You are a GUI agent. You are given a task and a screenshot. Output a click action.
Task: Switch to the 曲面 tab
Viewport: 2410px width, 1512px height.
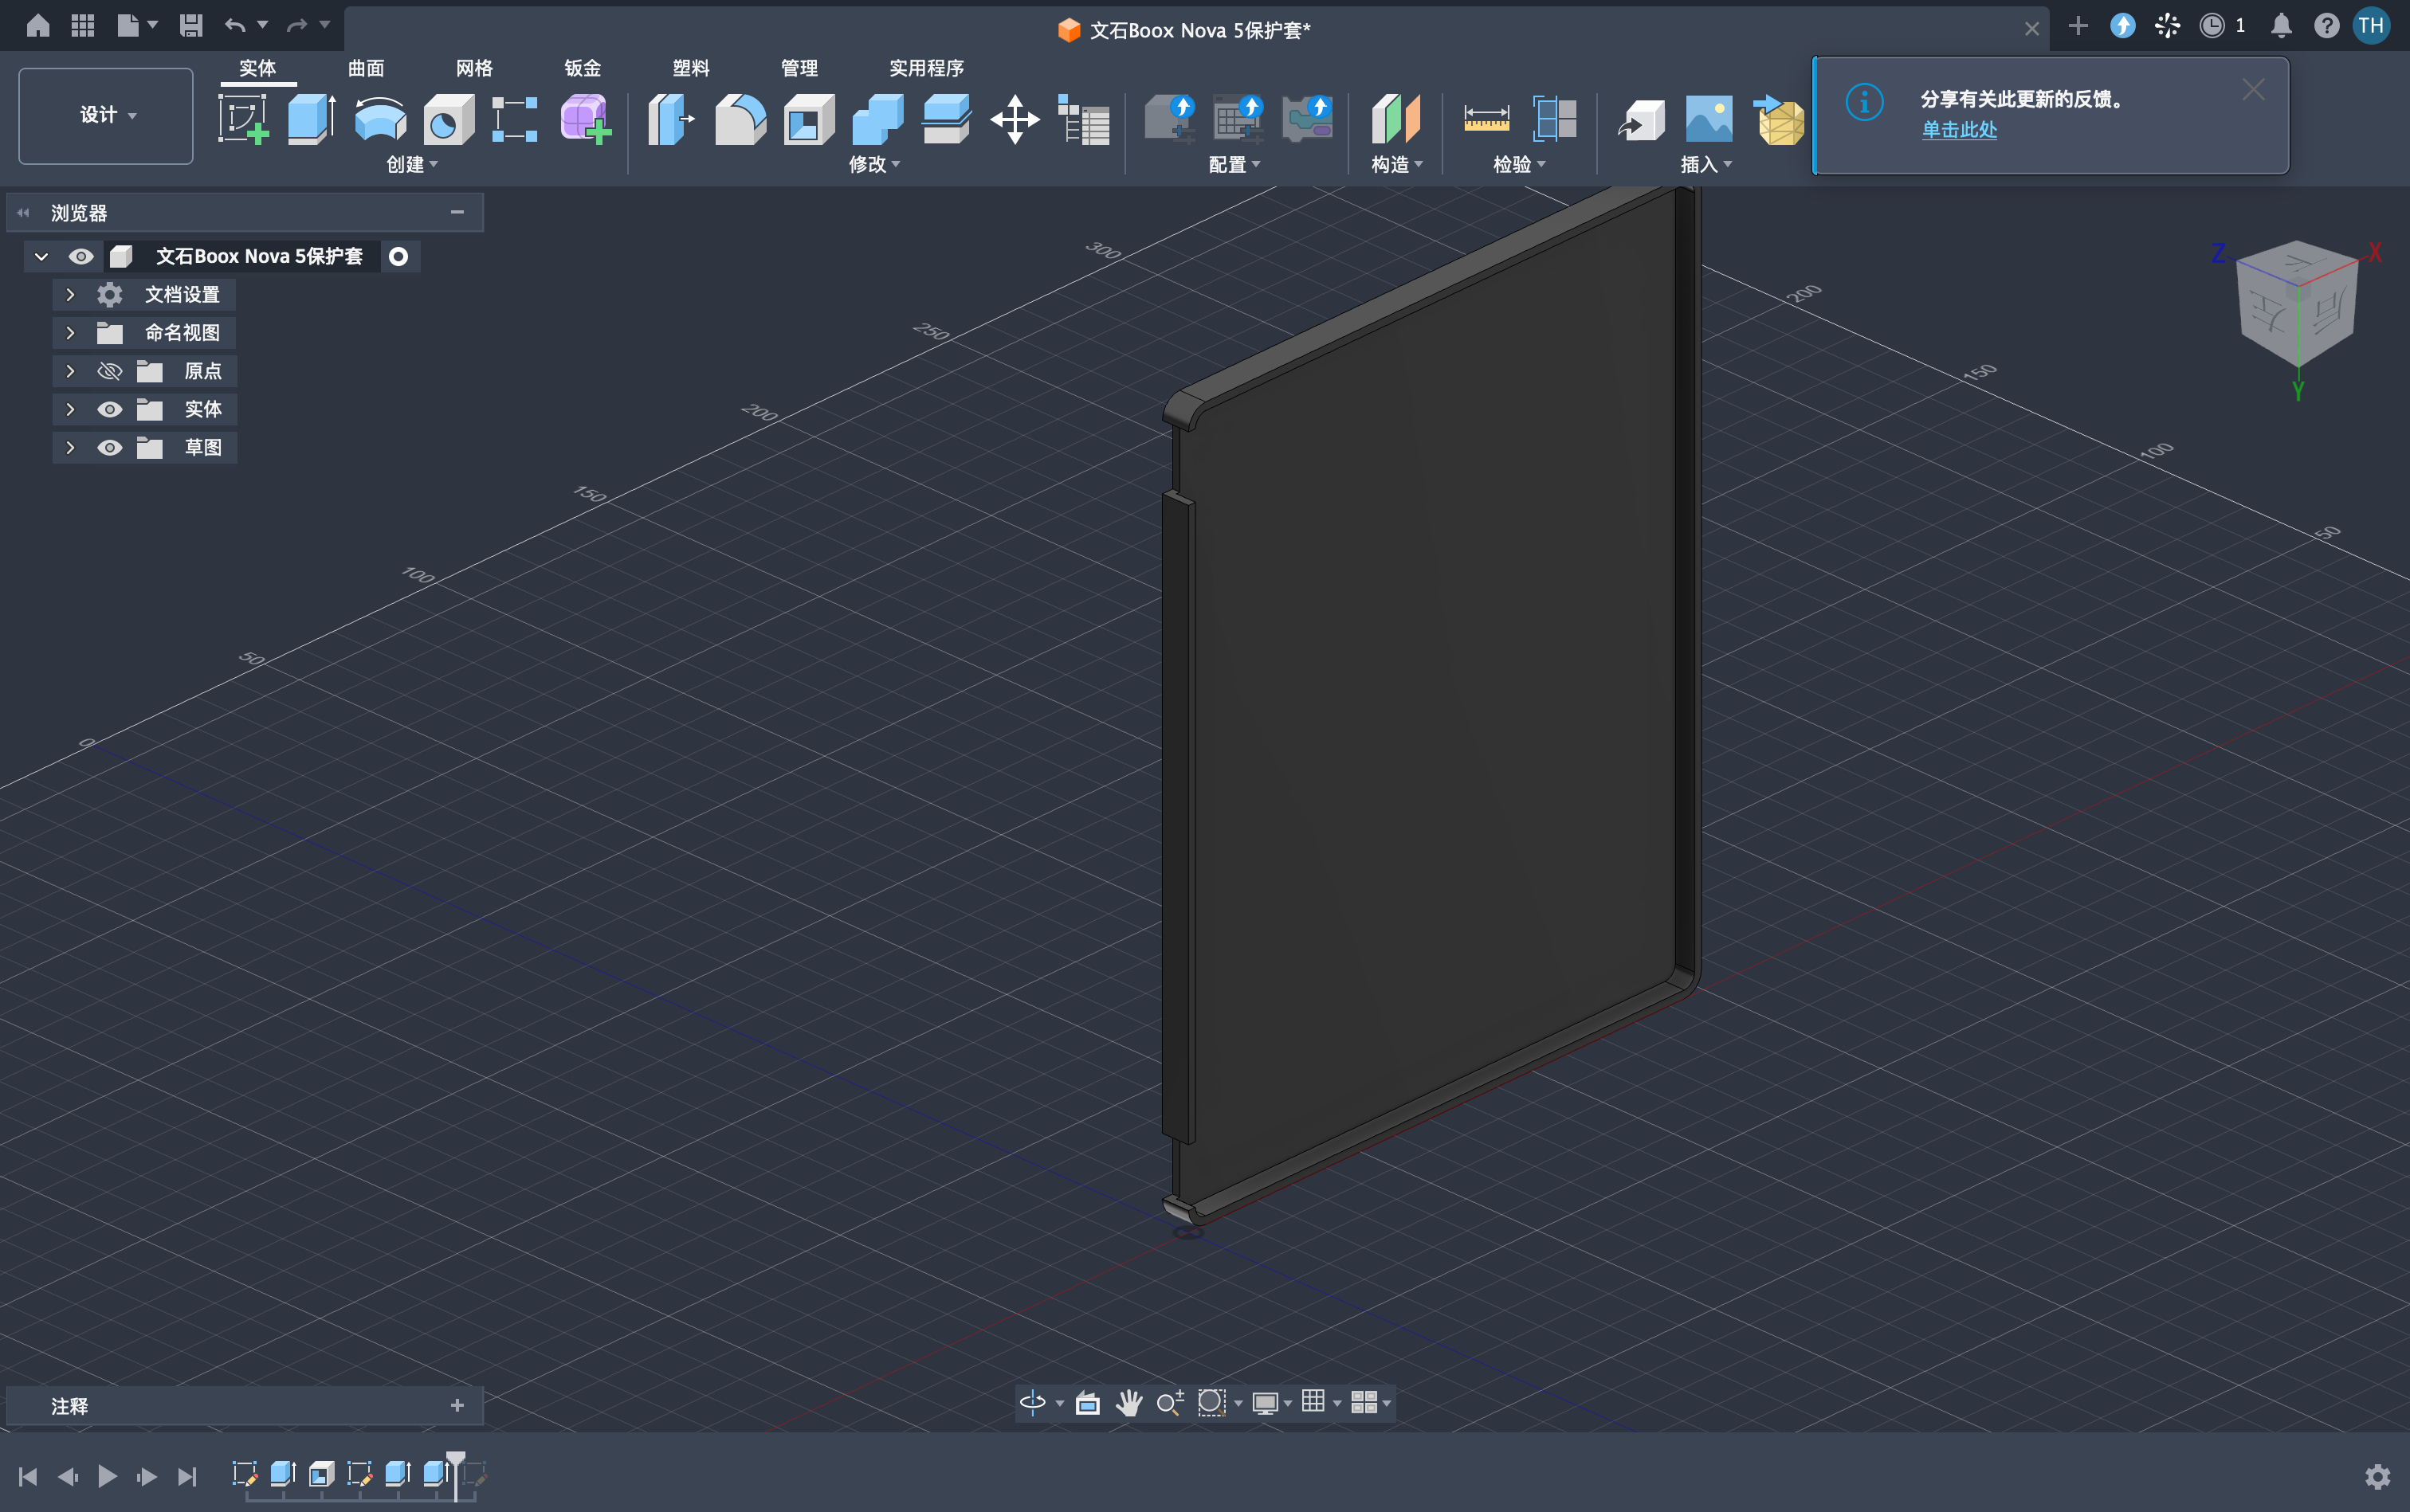[x=366, y=68]
